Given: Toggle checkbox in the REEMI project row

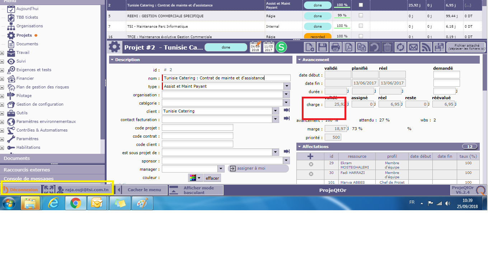Looking at the screenshot, I should click(361, 15).
